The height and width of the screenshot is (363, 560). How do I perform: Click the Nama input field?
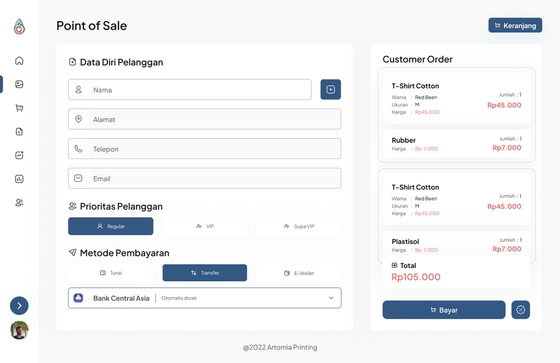click(198, 90)
